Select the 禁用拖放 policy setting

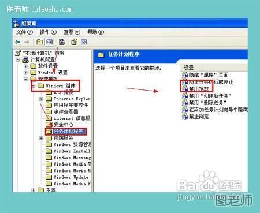point(199,89)
